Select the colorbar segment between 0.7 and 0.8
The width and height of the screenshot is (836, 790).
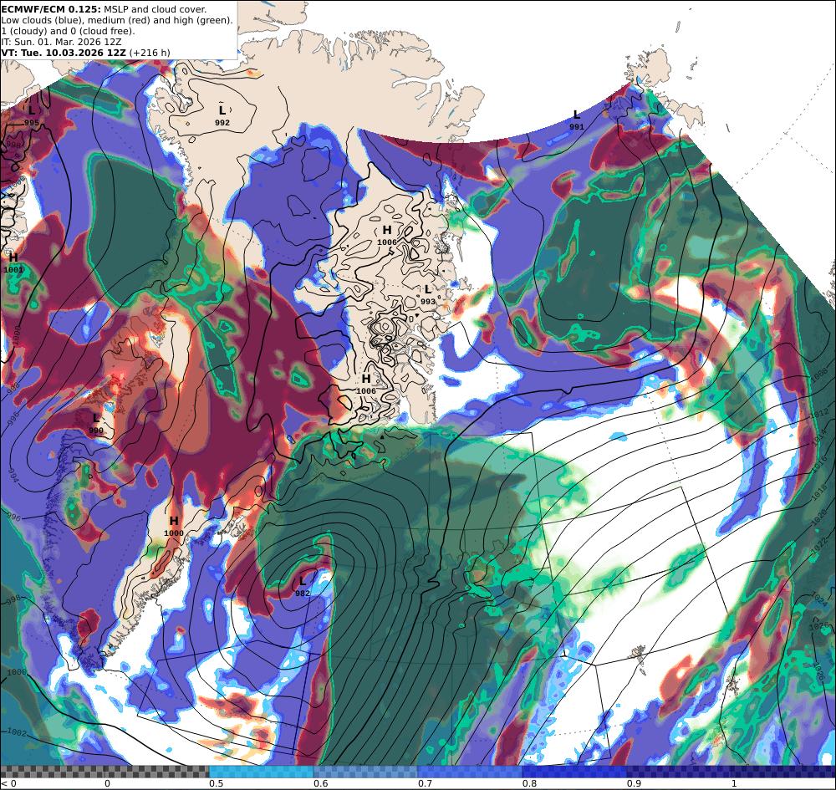tap(470, 772)
